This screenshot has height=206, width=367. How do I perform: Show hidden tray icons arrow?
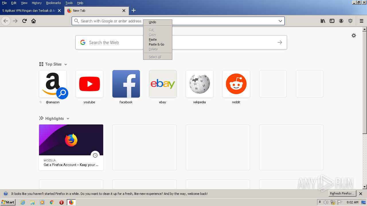[x=320, y=202]
